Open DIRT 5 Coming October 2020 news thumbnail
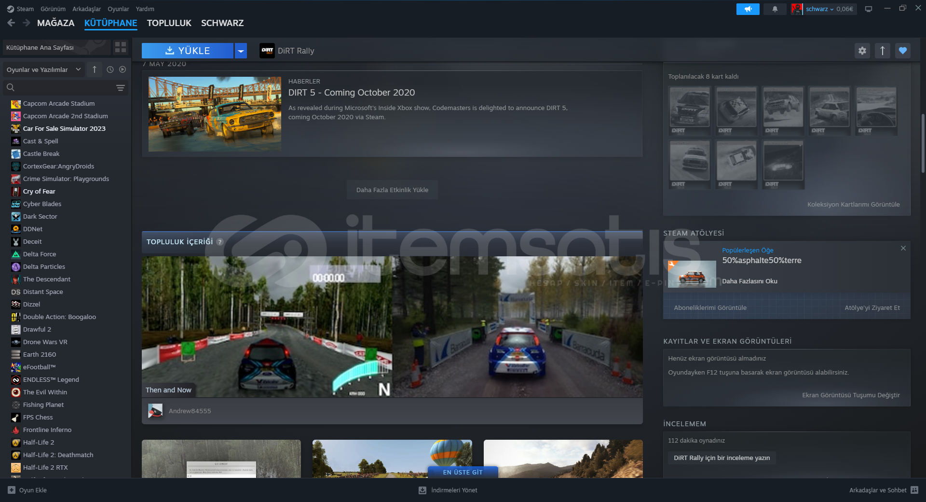 click(x=215, y=114)
